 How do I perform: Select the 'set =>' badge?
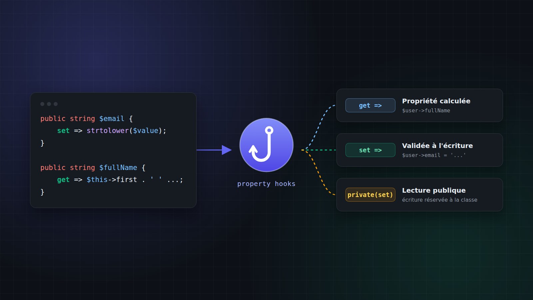[370, 150]
